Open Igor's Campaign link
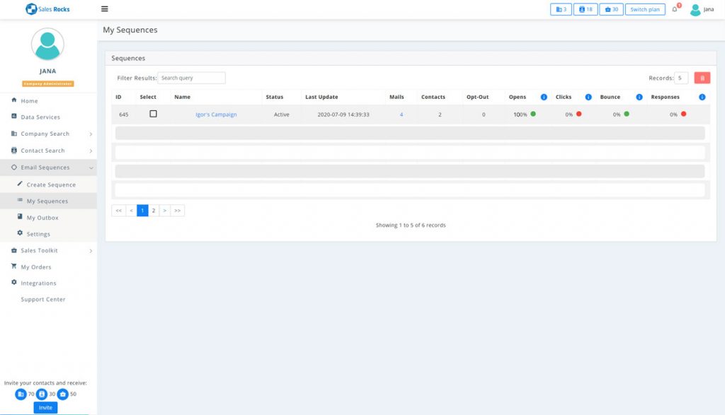 (x=216, y=115)
